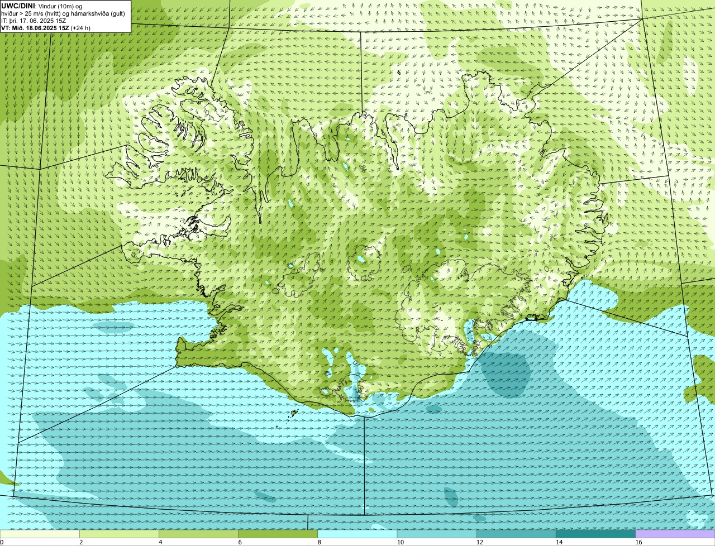This screenshot has width=715, height=546.
Task: Click the light cyan 8–10 m/s legend swatch
Action: [x=357, y=534]
